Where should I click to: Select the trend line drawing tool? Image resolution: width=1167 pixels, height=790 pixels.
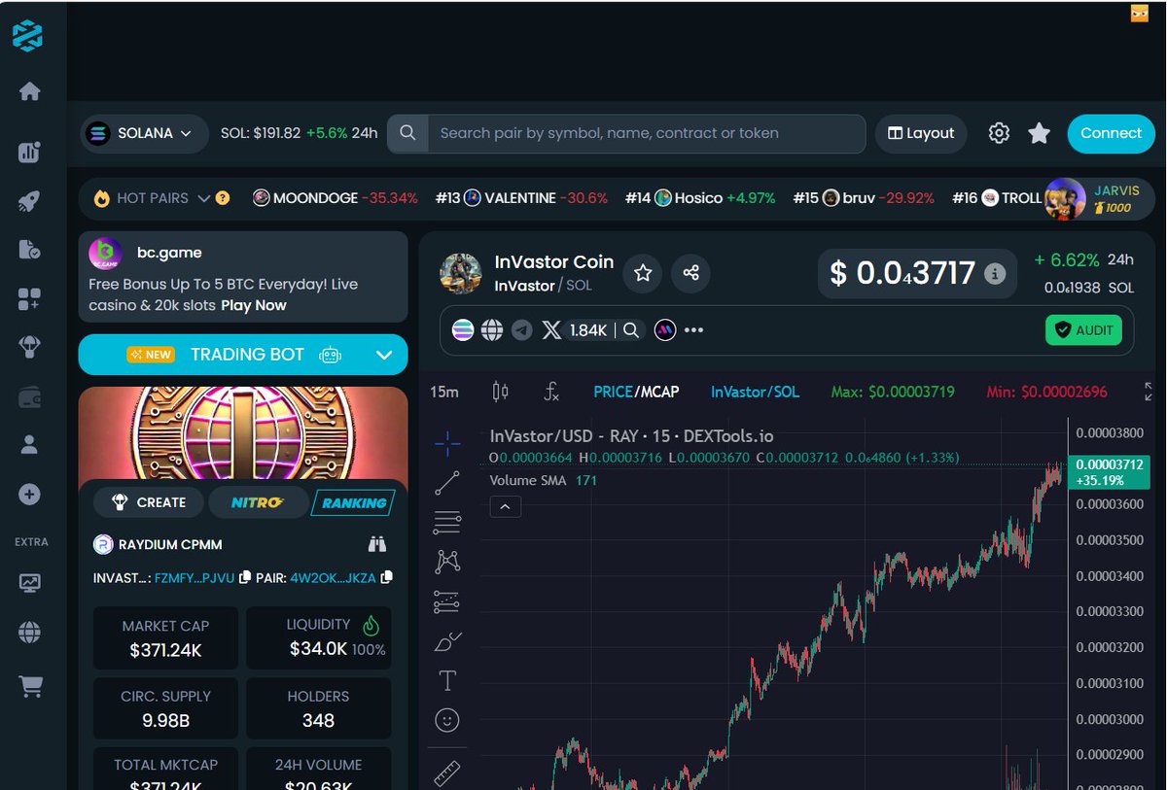[447, 483]
